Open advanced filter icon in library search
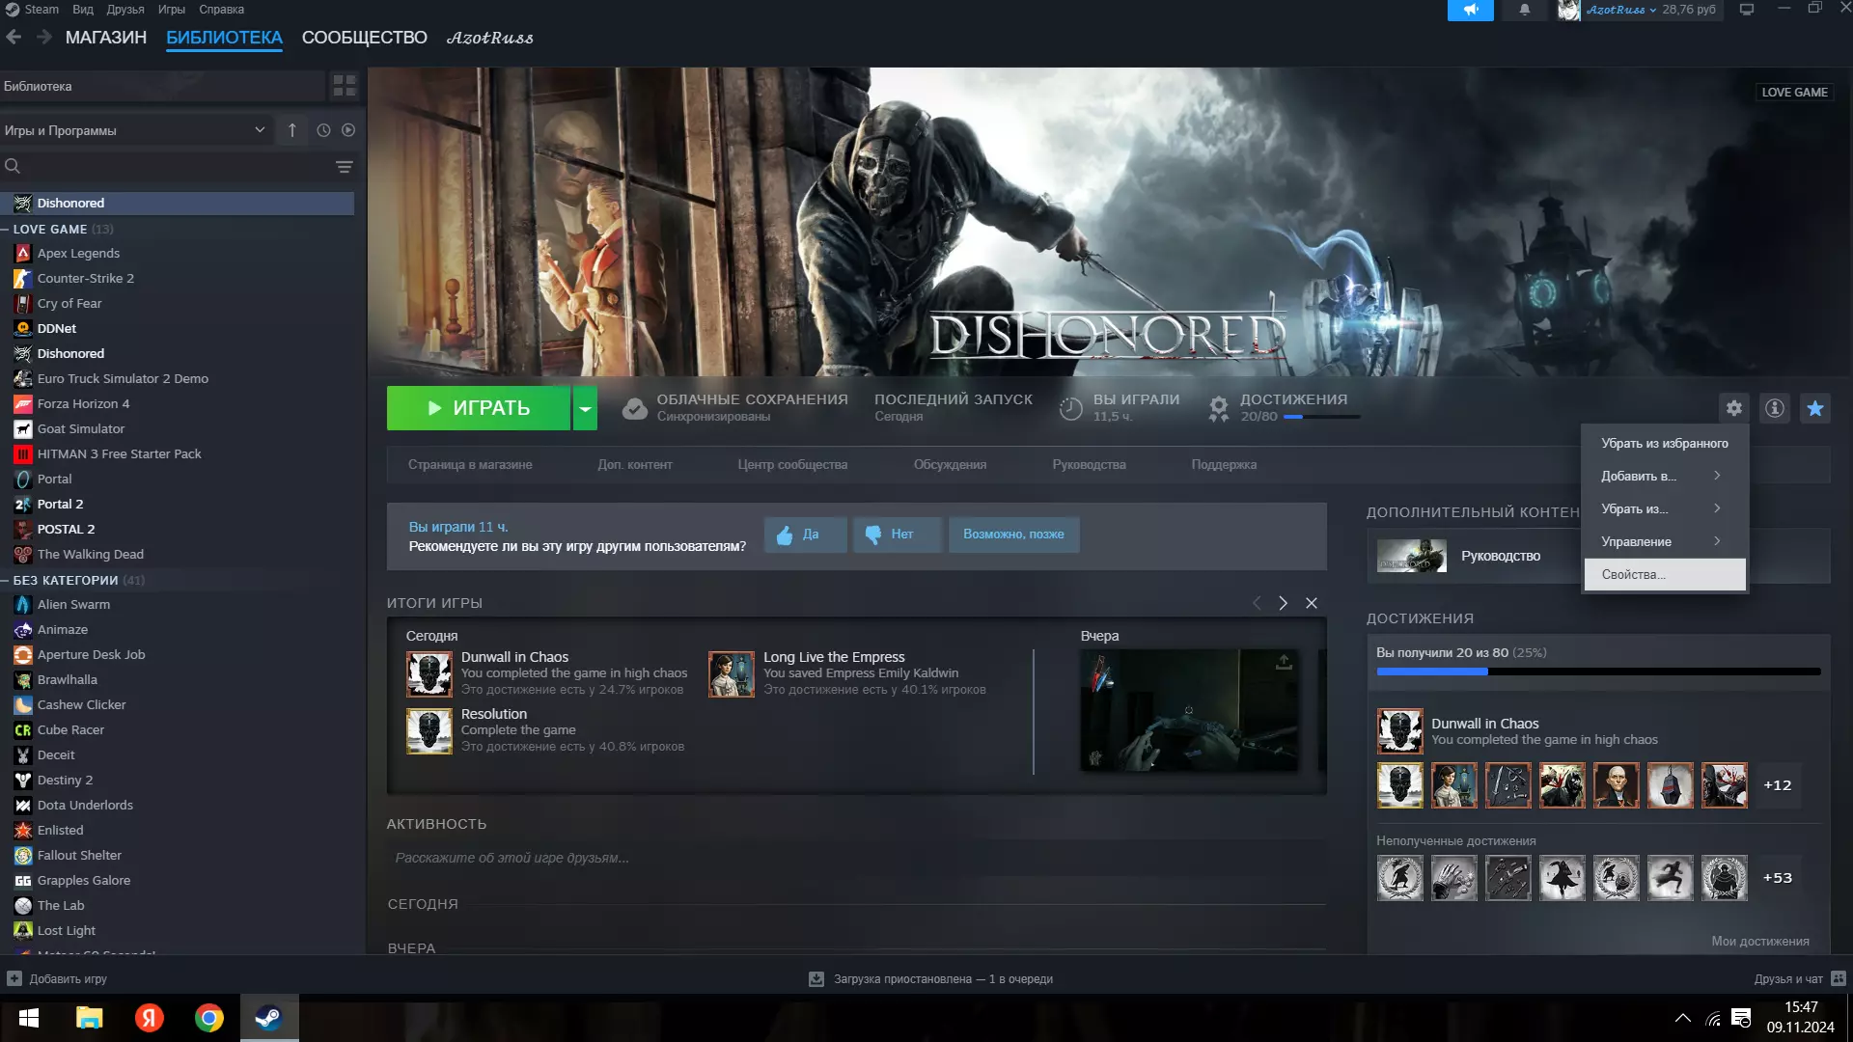1853x1042 pixels. [x=344, y=167]
